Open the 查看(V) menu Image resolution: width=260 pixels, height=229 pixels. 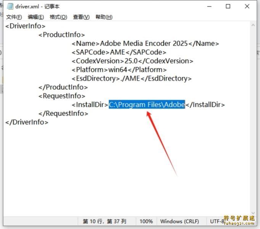[x=81, y=17]
